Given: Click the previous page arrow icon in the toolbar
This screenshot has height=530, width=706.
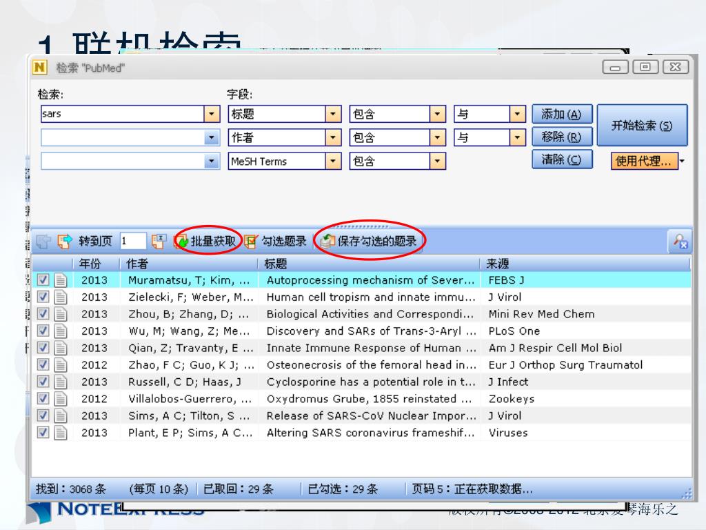Looking at the screenshot, I should pyautogui.click(x=43, y=241).
